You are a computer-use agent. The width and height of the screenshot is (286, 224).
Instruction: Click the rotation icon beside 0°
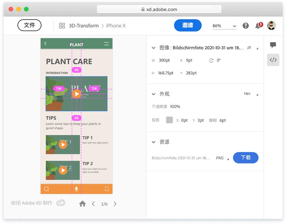point(211,60)
